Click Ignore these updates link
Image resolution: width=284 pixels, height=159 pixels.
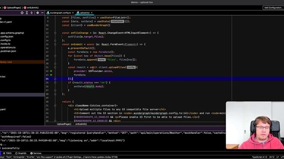pos(94,157)
